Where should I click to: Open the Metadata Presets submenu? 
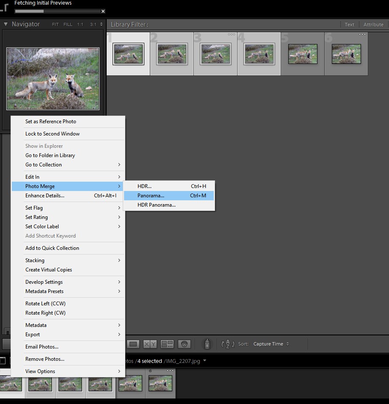coord(69,291)
